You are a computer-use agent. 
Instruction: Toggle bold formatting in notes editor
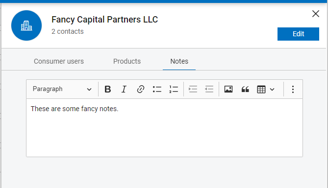(108, 89)
